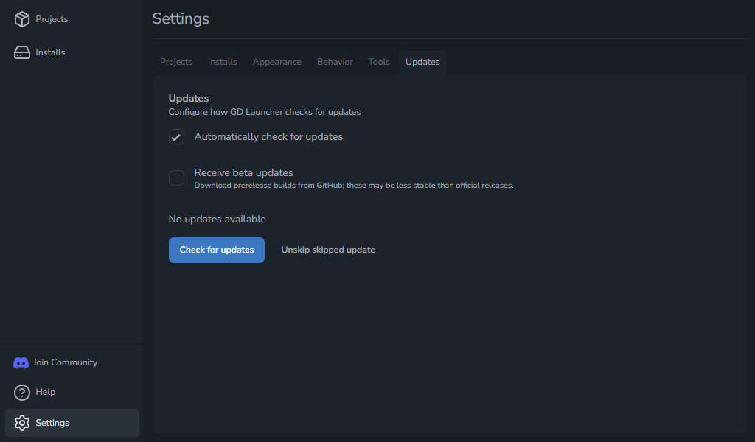Switch to the Projects settings tab
The width and height of the screenshot is (755, 442).
(x=175, y=62)
